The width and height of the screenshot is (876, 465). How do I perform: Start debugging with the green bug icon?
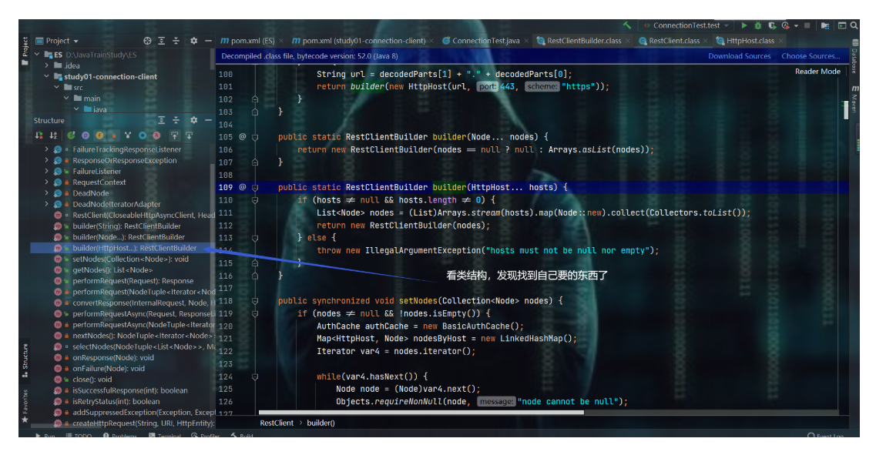point(758,25)
